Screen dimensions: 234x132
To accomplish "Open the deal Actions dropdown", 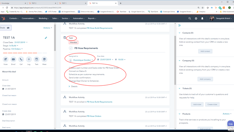I will pyautogui.click(x=48, y=28).
